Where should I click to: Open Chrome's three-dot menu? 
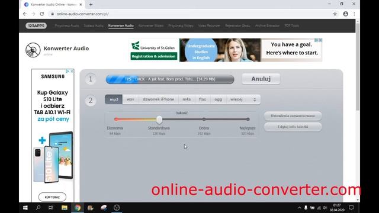point(354,14)
